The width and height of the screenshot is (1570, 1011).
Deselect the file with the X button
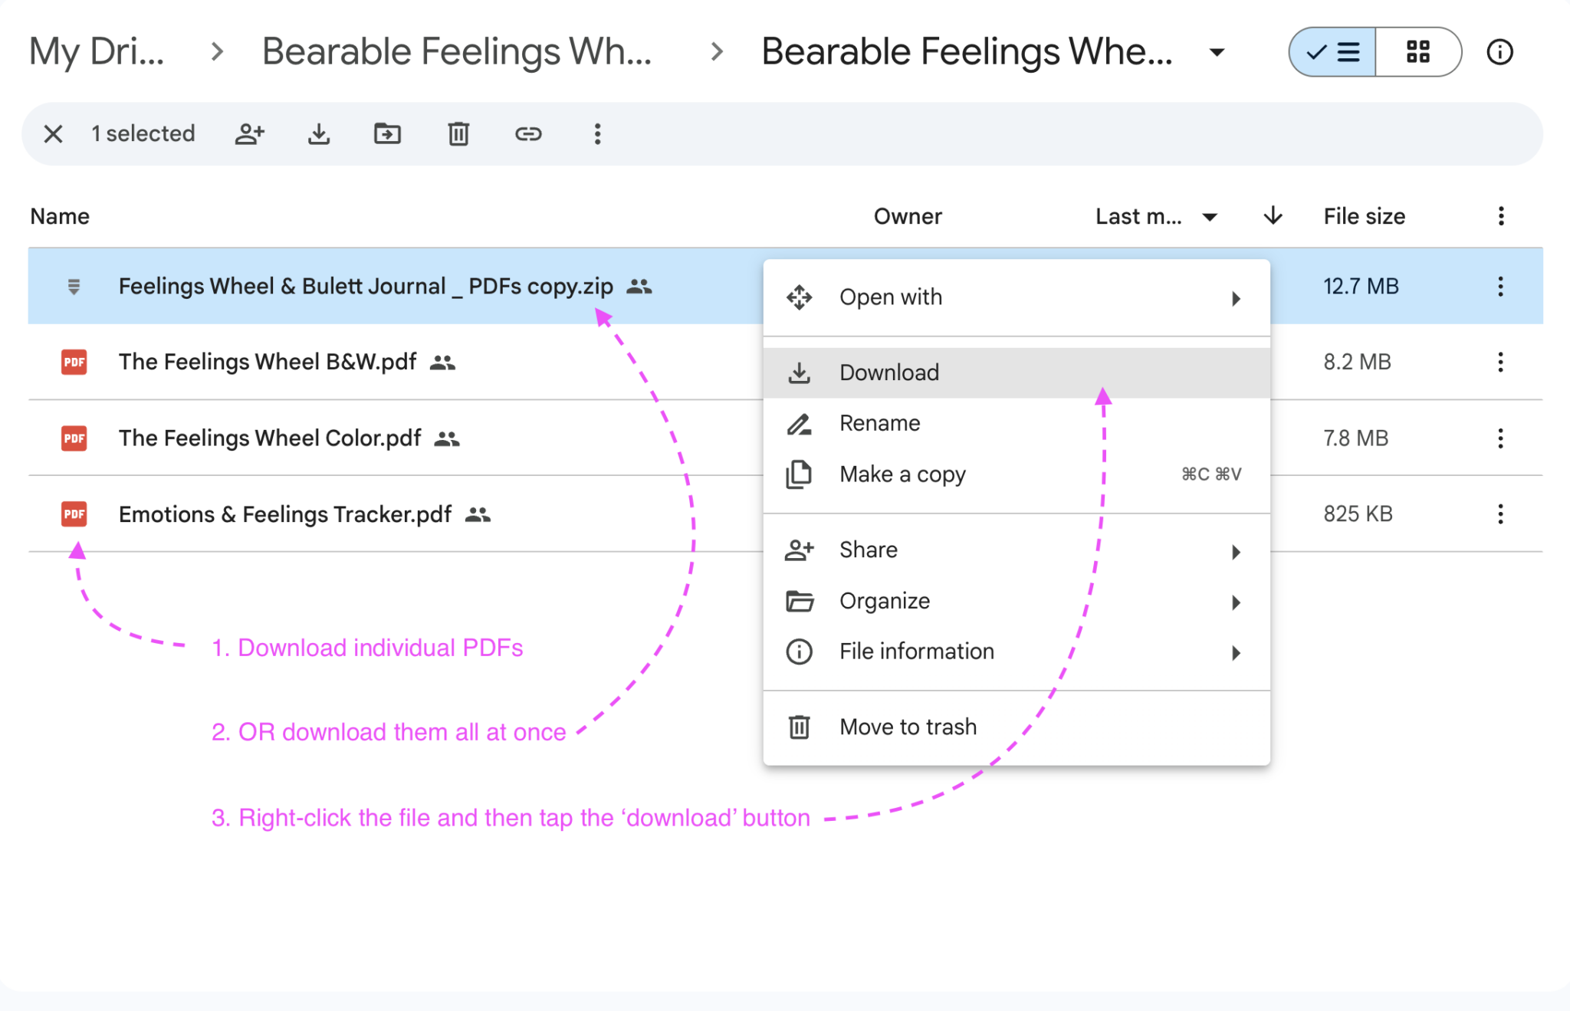point(53,133)
